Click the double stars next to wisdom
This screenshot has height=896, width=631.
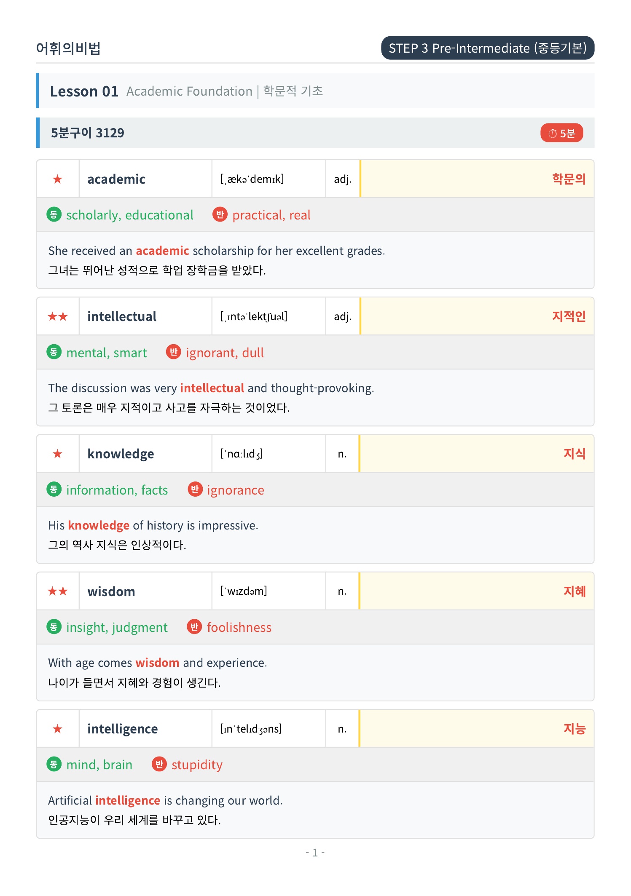58,591
